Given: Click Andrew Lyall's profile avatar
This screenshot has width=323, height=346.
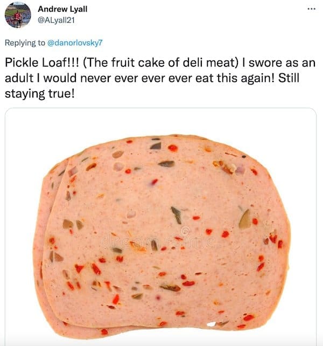Looking at the screenshot, I should point(17,15).
